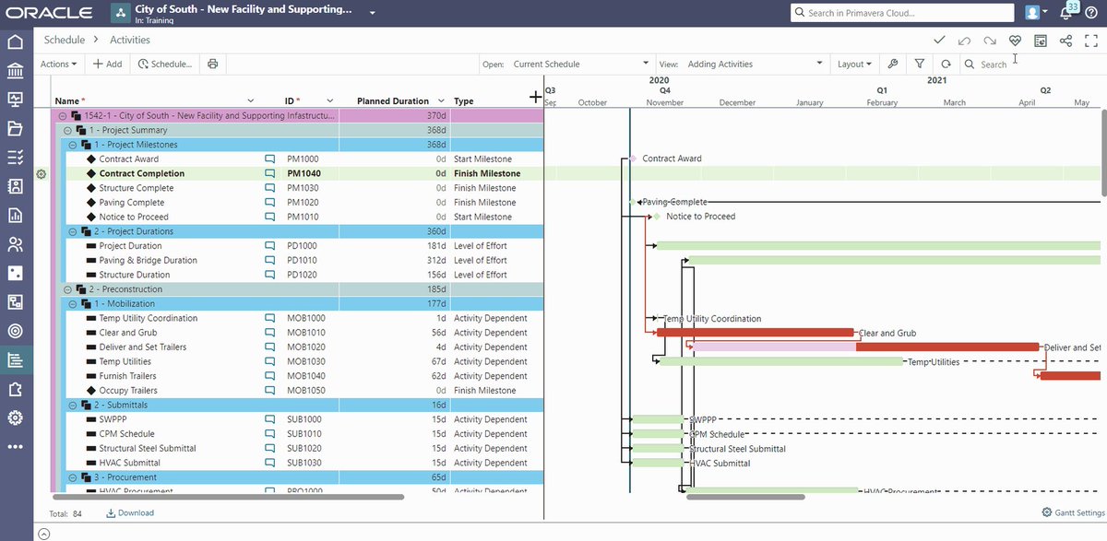
Task: Click the Clear and Grub red Gantt bar
Action: 756,333
